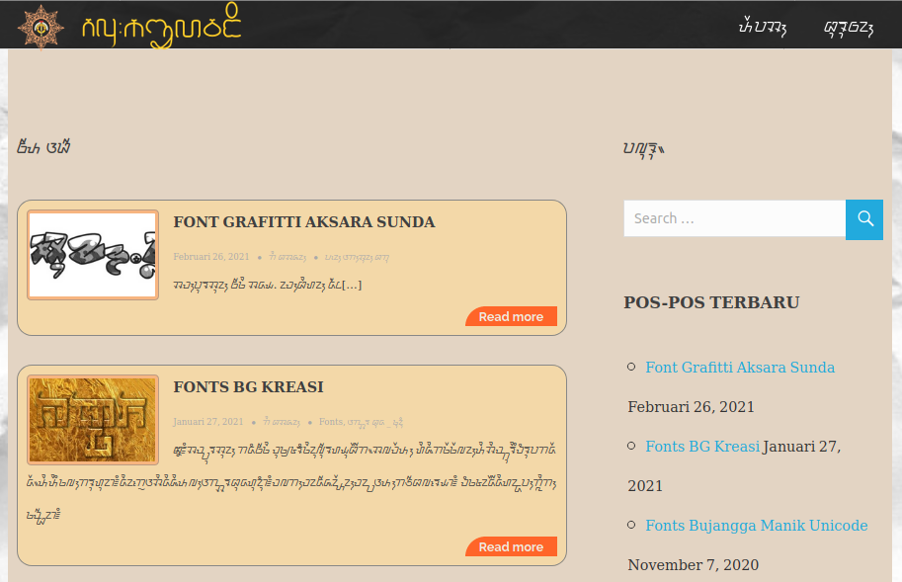Click Read more on Font Grafitti post

click(x=511, y=316)
